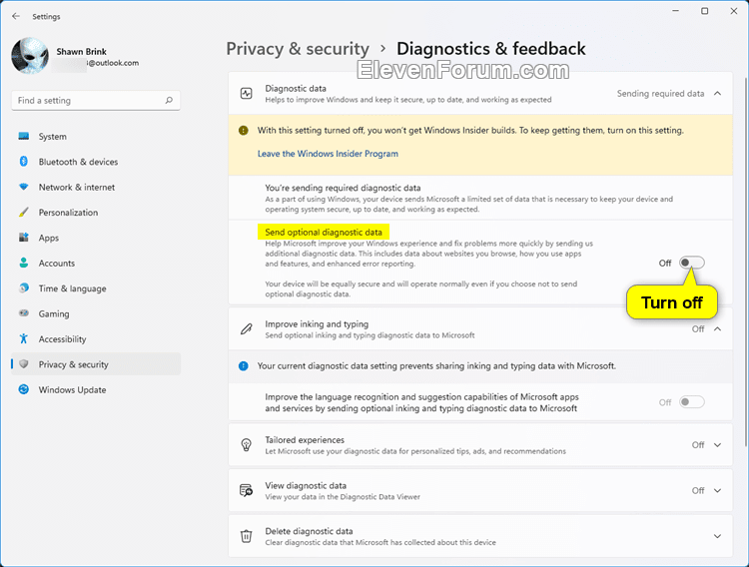Screen dimensions: 749x567
Task: Click the View diagnostic data title text
Action: 306,486
